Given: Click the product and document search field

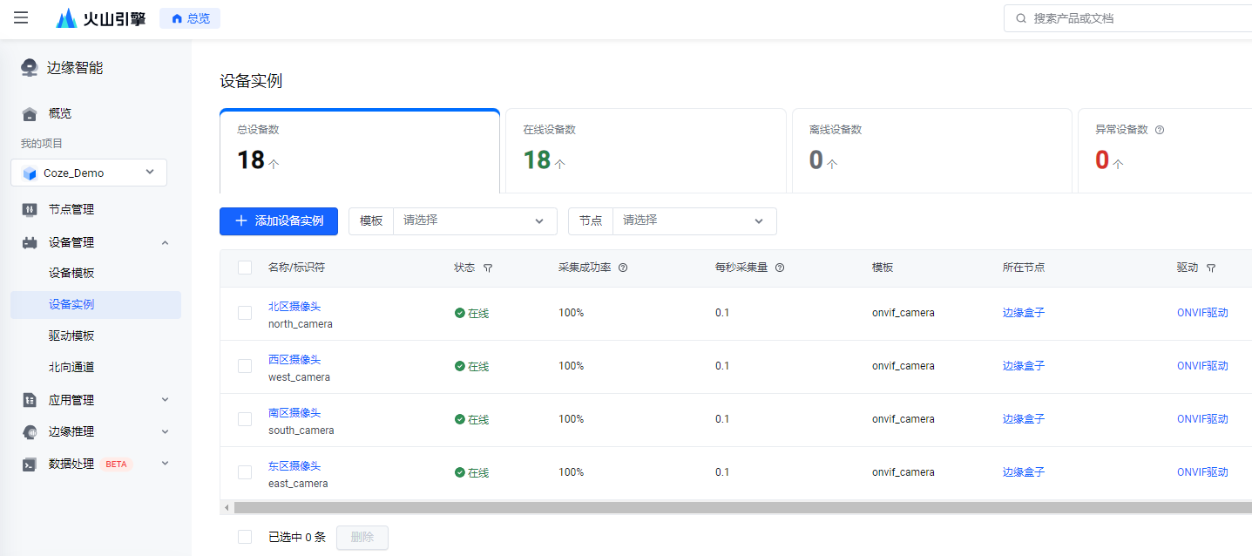Looking at the screenshot, I should tap(1133, 18).
